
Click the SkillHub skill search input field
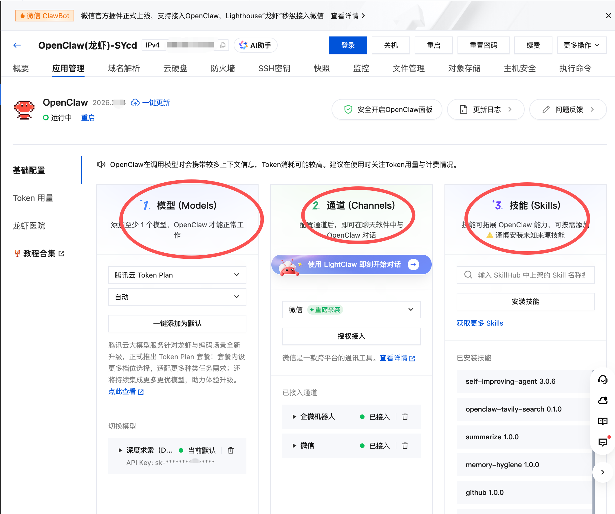tap(525, 275)
